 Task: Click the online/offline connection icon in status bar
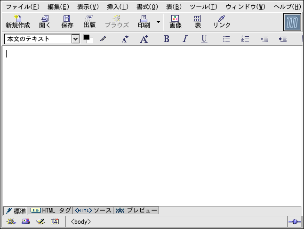pos(295,221)
